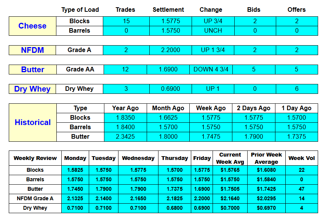Click the Butter category label
328x220 pixels.
(33, 70)
